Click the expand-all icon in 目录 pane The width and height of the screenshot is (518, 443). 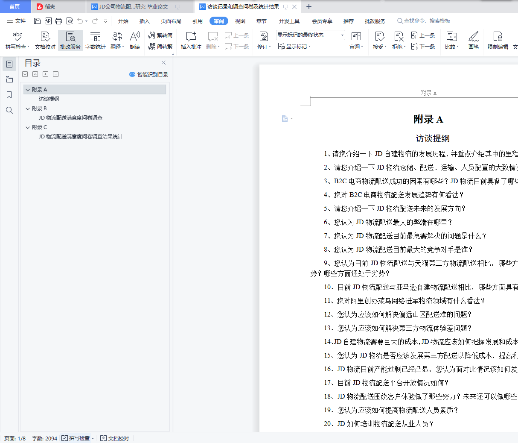pyautogui.click(x=25, y=74)
